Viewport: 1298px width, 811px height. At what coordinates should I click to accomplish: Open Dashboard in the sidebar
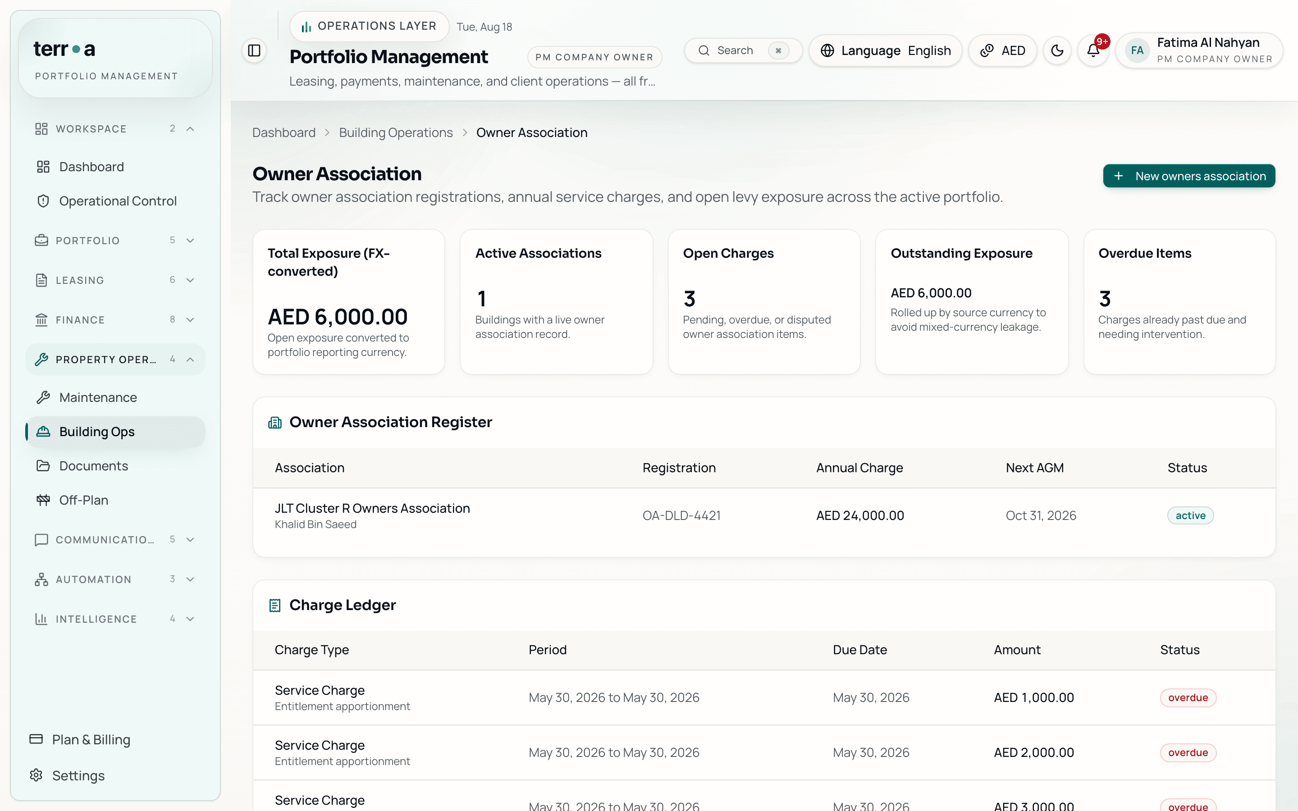coord(115,167)
